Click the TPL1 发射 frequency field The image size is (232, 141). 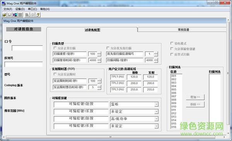point(150,77)
